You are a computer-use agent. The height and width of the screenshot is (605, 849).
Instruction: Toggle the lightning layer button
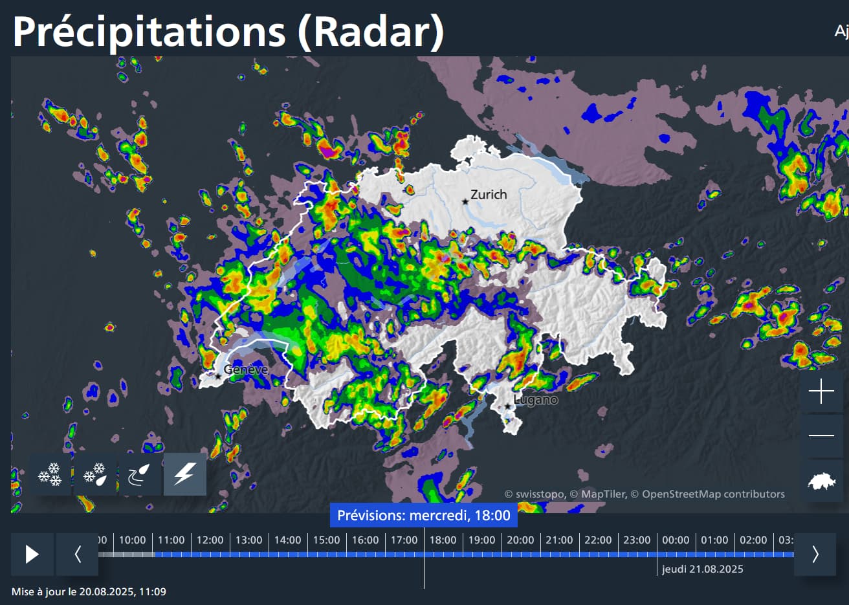coord(184,474)
